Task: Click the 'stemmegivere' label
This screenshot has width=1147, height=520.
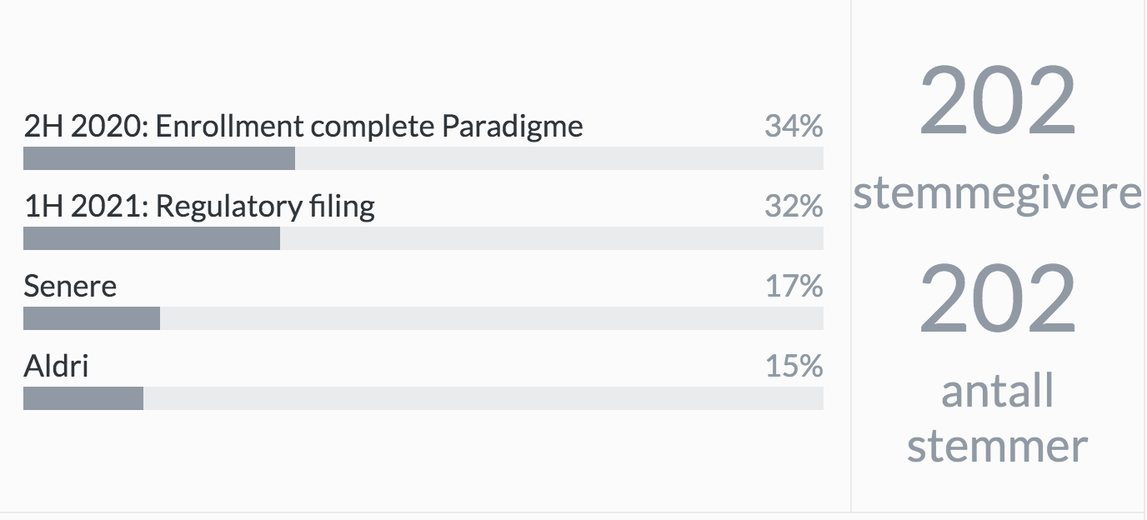Action: point(998,193)
